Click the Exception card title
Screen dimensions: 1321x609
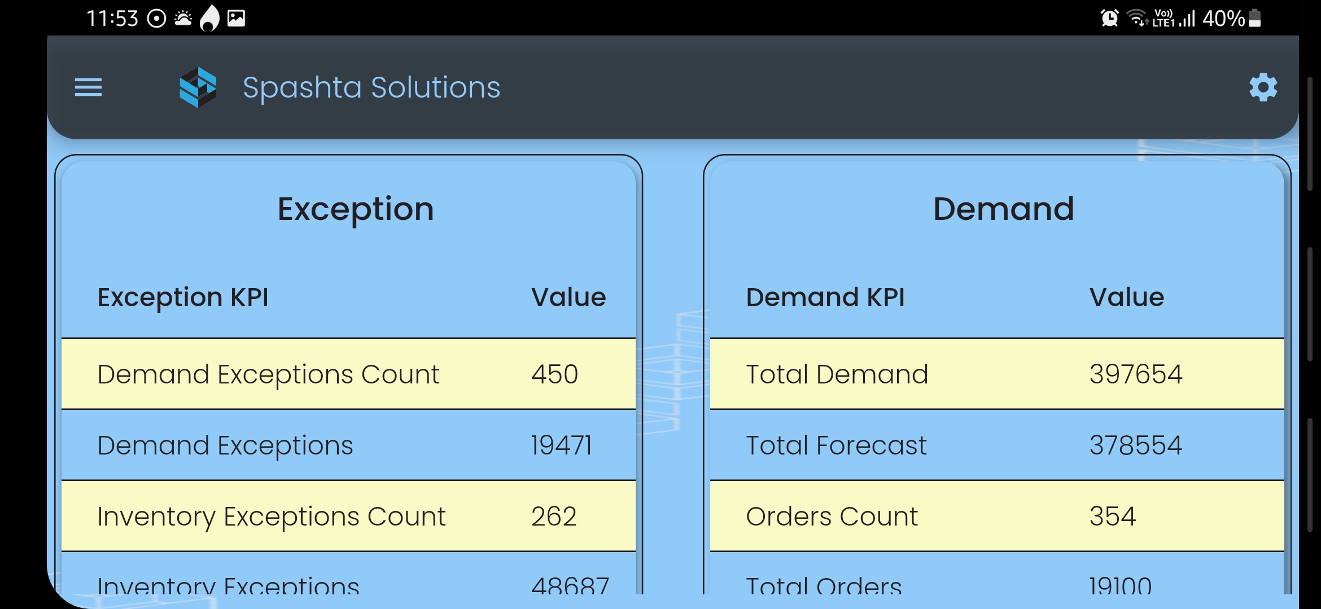(356, 209)
